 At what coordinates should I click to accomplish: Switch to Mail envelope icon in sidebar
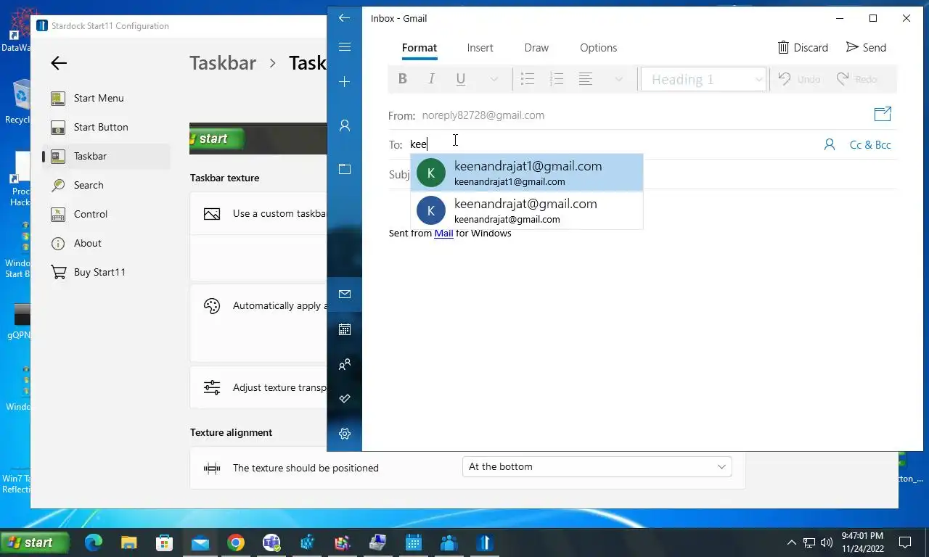tap(345, 294)
